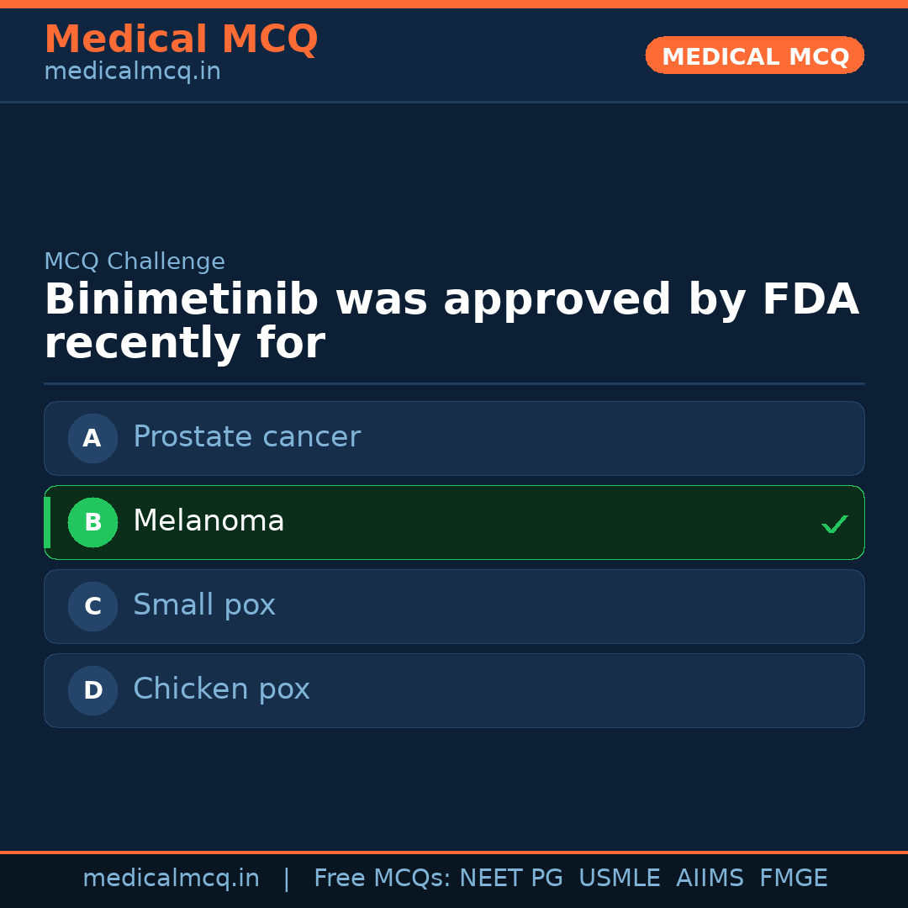Pick the letter D option circle
The height and width of the screenshot is (908, 908).
(92, 690)
